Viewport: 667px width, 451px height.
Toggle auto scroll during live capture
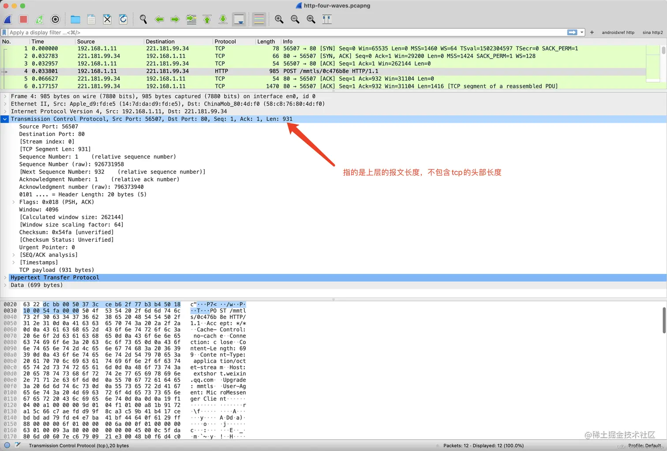(x=239, y=19)
